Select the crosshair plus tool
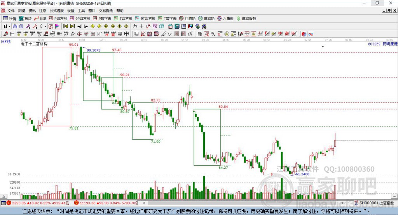Image resolution: width=398 pixels, height=215 pixels. point(141,26)
